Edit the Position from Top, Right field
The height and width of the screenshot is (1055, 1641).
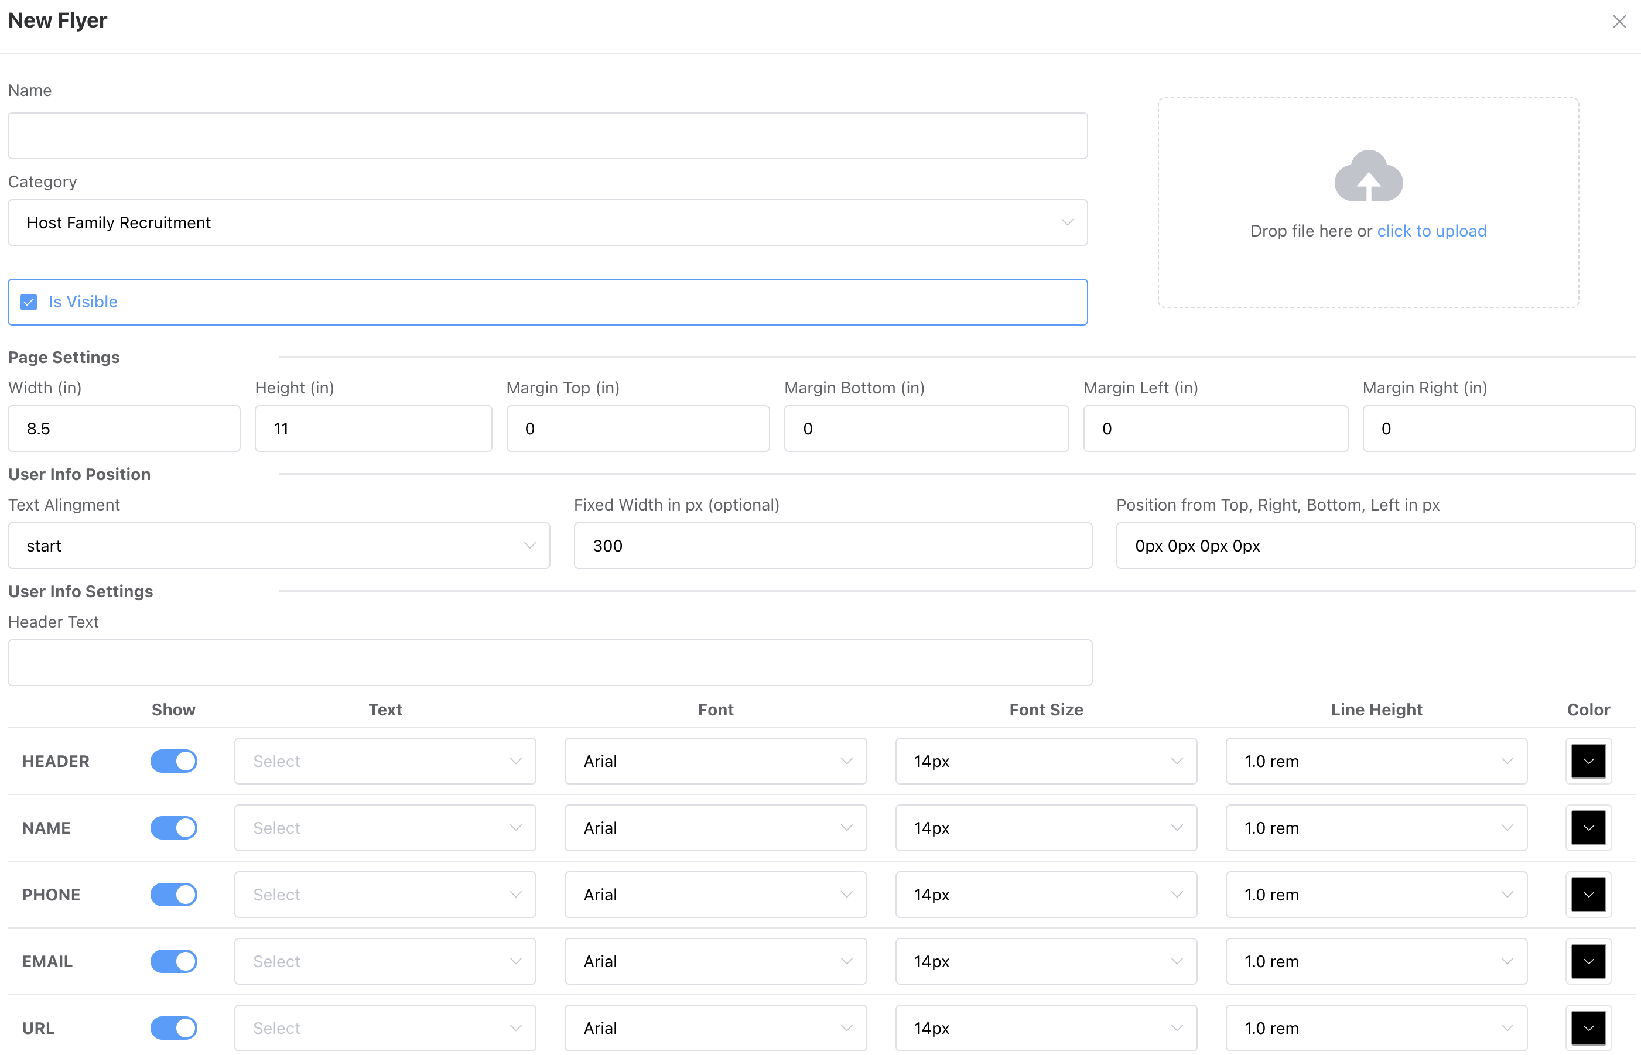coord(1375,546)
